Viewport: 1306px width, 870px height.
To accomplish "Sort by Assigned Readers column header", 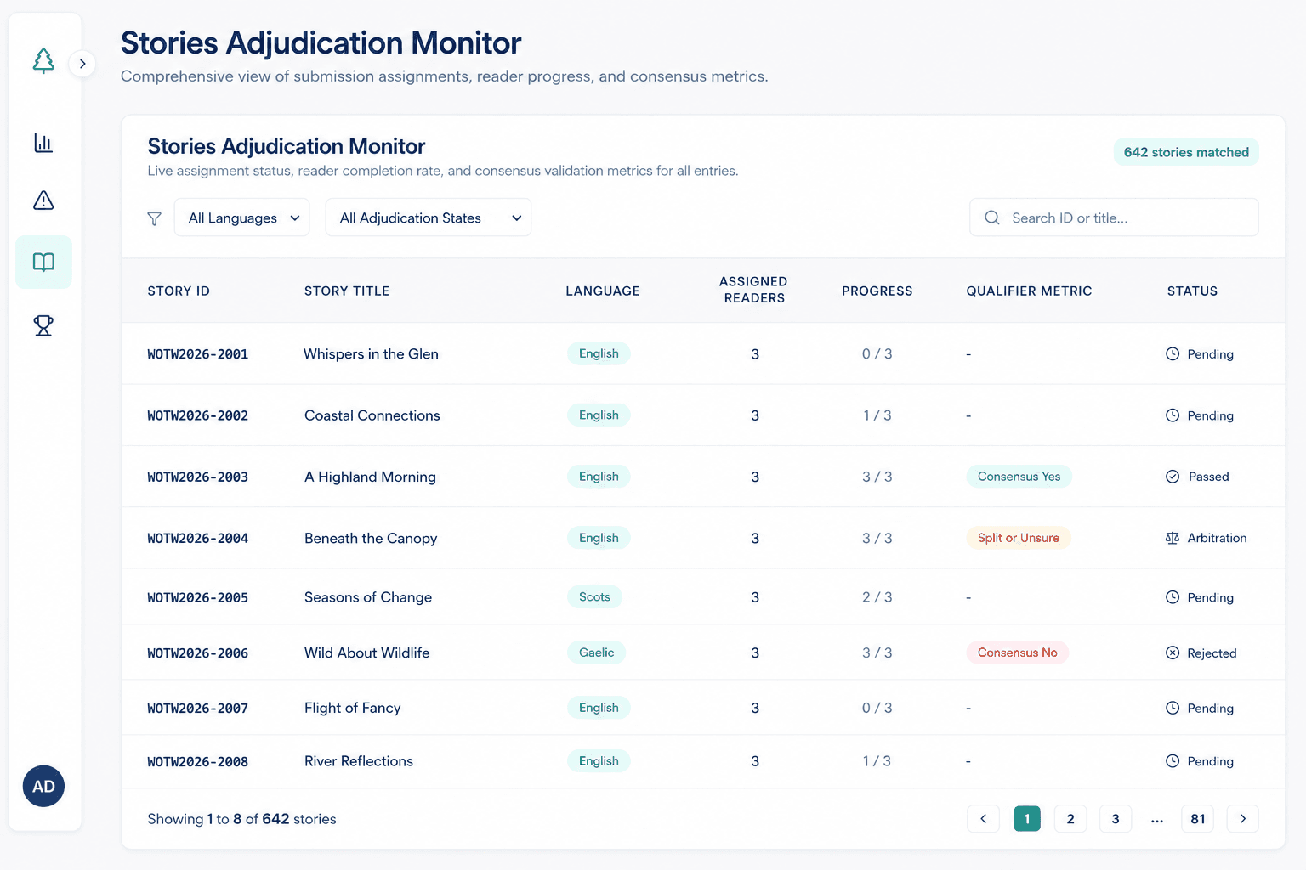I will coord(754,290).
